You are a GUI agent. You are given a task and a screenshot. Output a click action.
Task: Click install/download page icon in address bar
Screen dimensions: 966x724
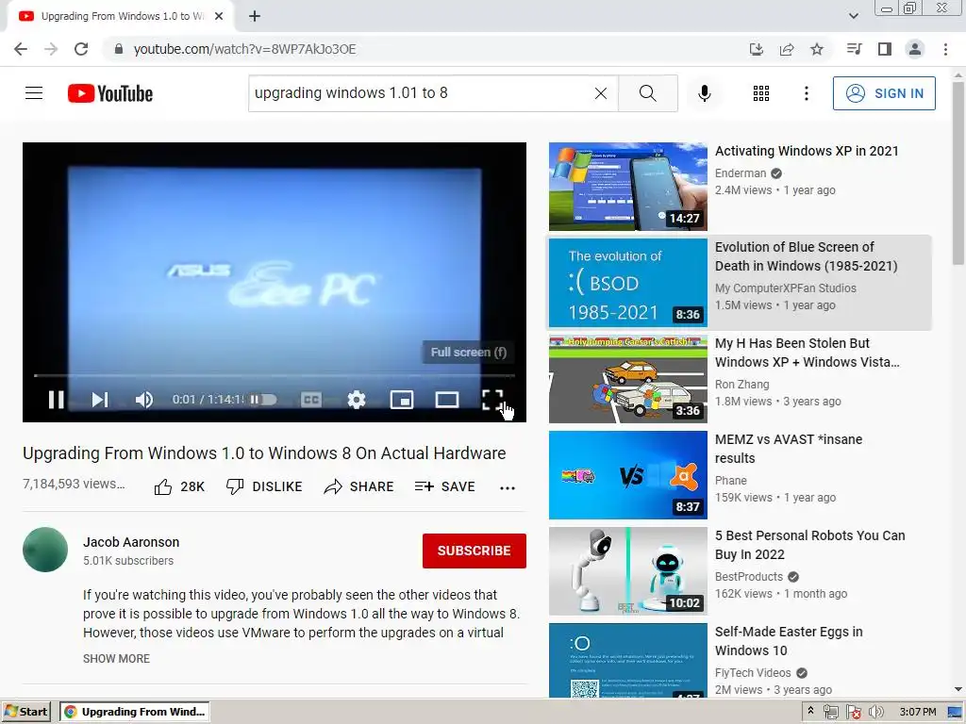click(x=757, y=49)
